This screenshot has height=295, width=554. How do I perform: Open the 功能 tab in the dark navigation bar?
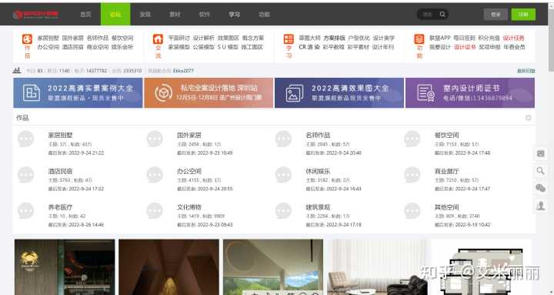click(264, 15)
